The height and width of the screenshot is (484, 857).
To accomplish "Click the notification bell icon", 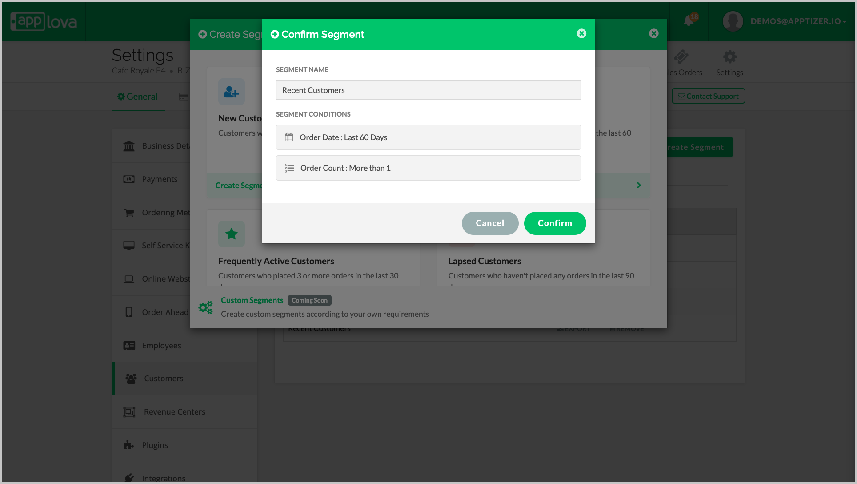I will click(x=689, y=21).
